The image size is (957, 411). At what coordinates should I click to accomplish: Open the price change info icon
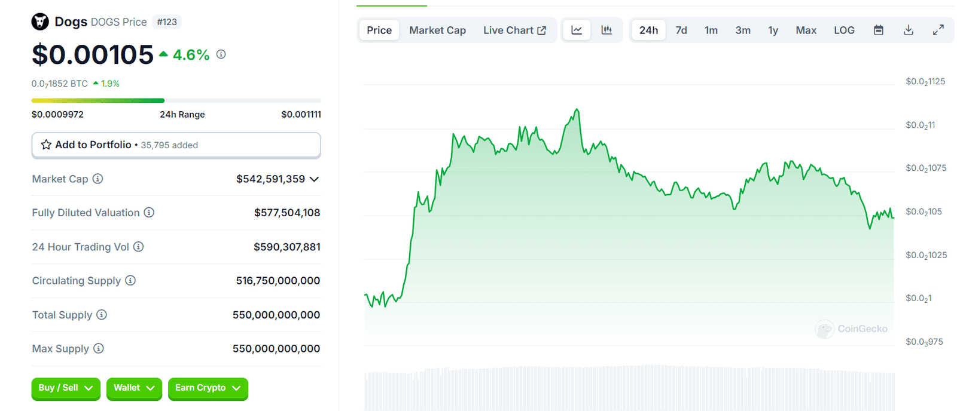coord(221,54)
